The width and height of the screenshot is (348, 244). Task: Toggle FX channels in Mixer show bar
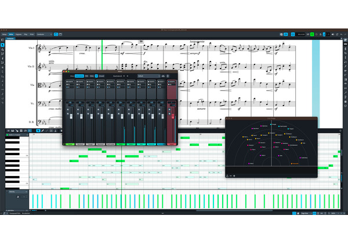click(96, 76)
